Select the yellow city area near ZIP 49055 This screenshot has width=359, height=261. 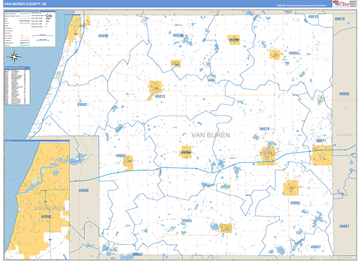pyautogui.click(x=275, y=54)
